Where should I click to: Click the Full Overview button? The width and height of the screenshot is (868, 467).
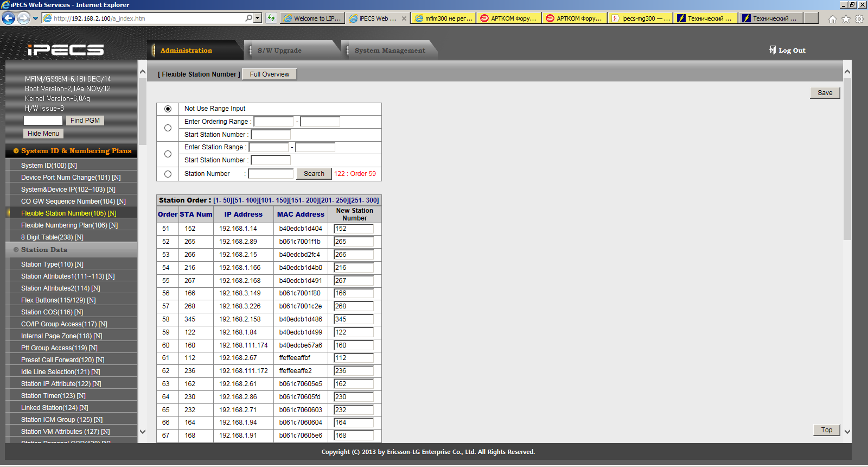(x=269, y=74)
